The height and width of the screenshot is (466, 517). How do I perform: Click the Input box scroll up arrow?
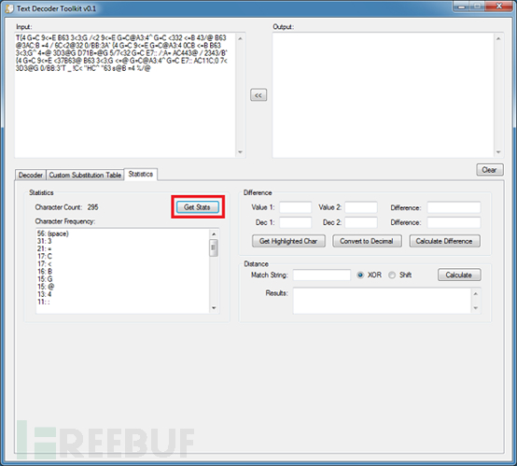240,38
